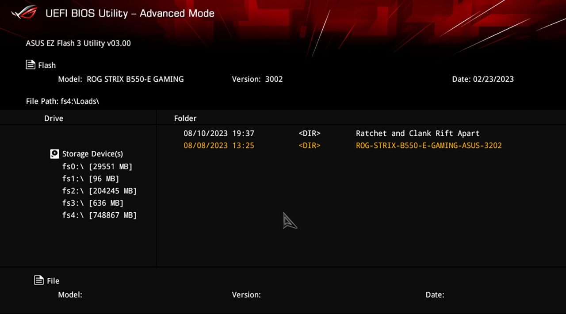Pick the fs3:\ 636 MB drive

tap(93, 203)
